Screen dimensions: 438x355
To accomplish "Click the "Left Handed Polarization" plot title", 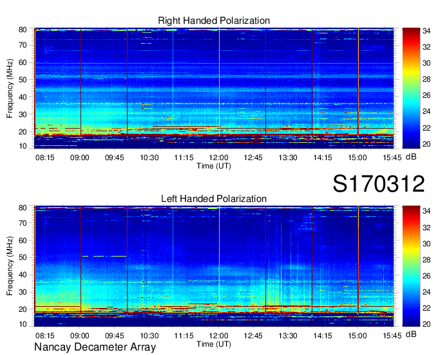I will (214, 199).
